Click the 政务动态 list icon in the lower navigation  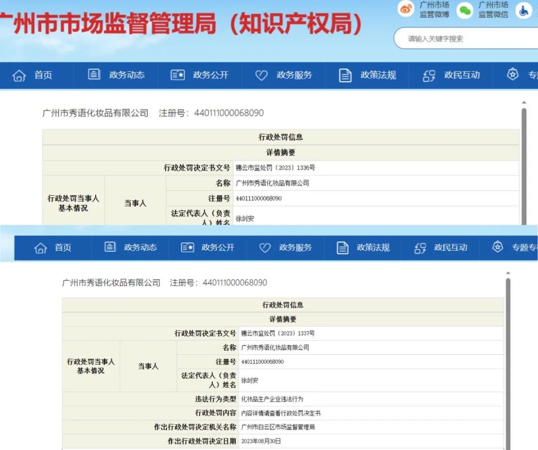(x=110, y=247)
